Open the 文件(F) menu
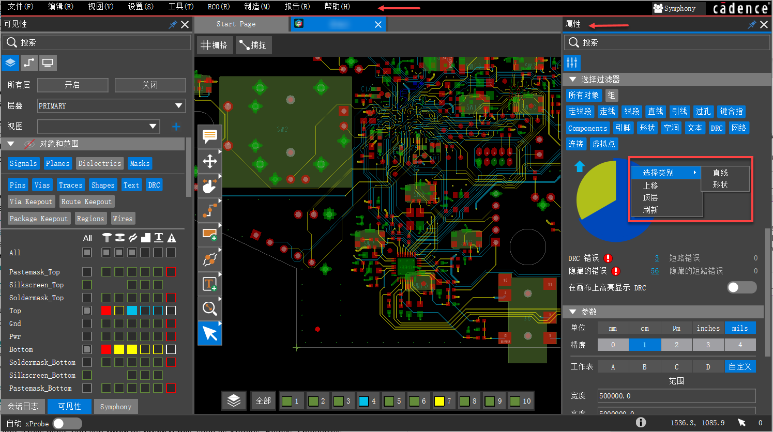 pyautogui.click(x=20, y=7)
